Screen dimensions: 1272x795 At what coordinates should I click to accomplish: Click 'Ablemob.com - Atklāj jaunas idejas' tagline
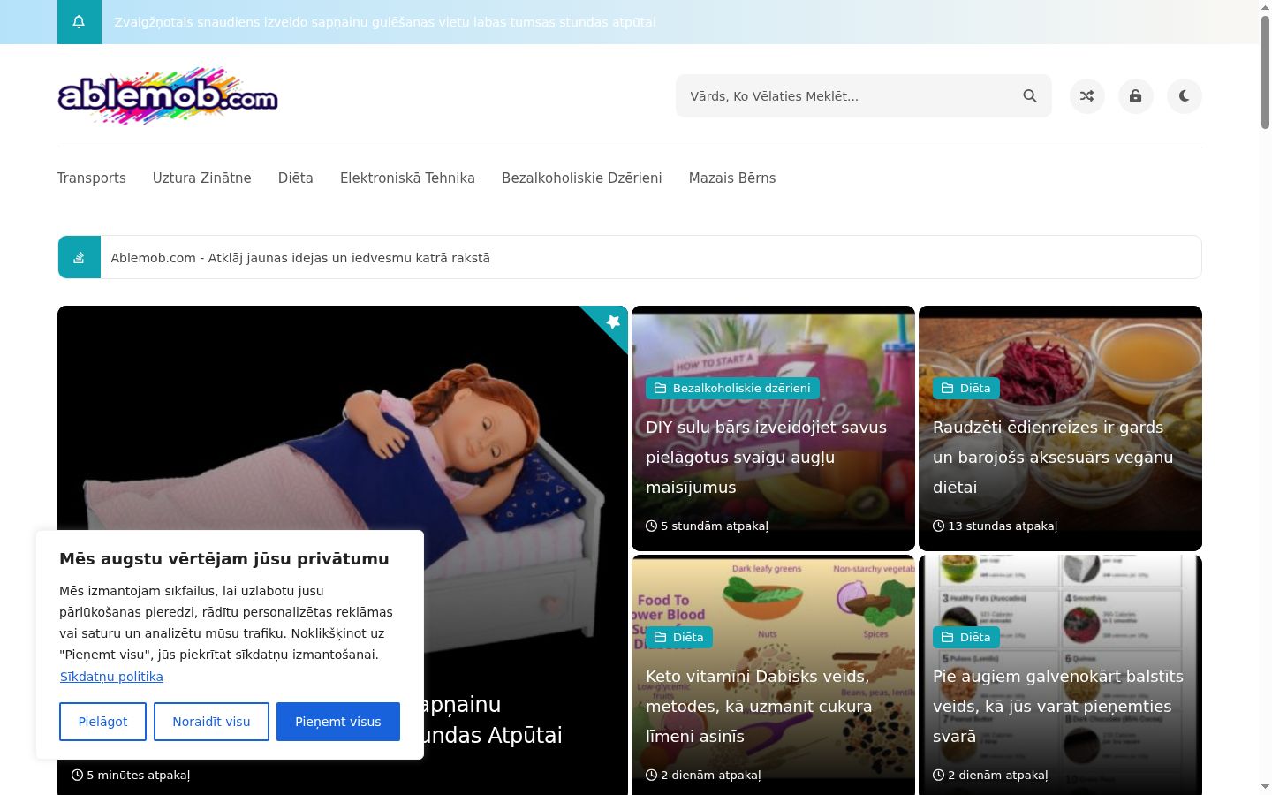tap(300, 258)
